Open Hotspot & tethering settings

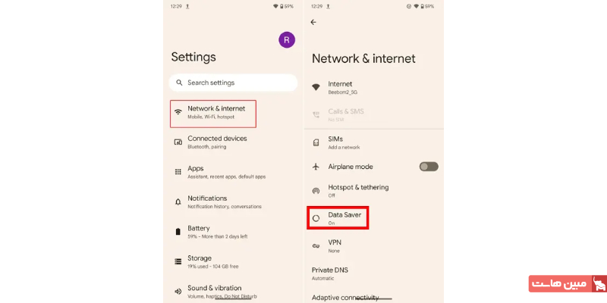tap(374, 191)
